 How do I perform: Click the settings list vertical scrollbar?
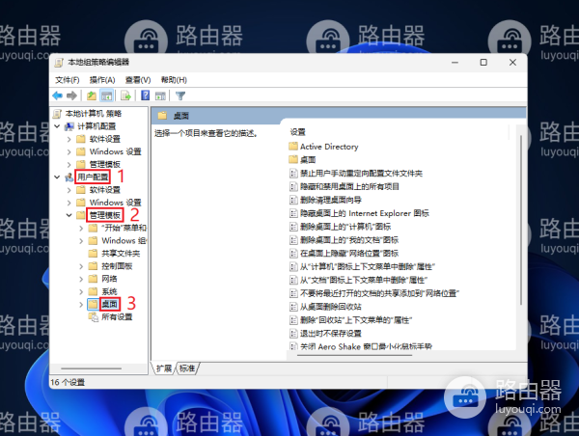pyautogui.click(x=522, y=241)
